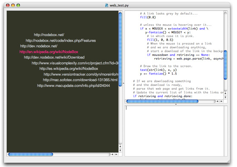
Task: Click the 'y-fontsize() < MOUSEY < y:' line
Action: [168, 32]
